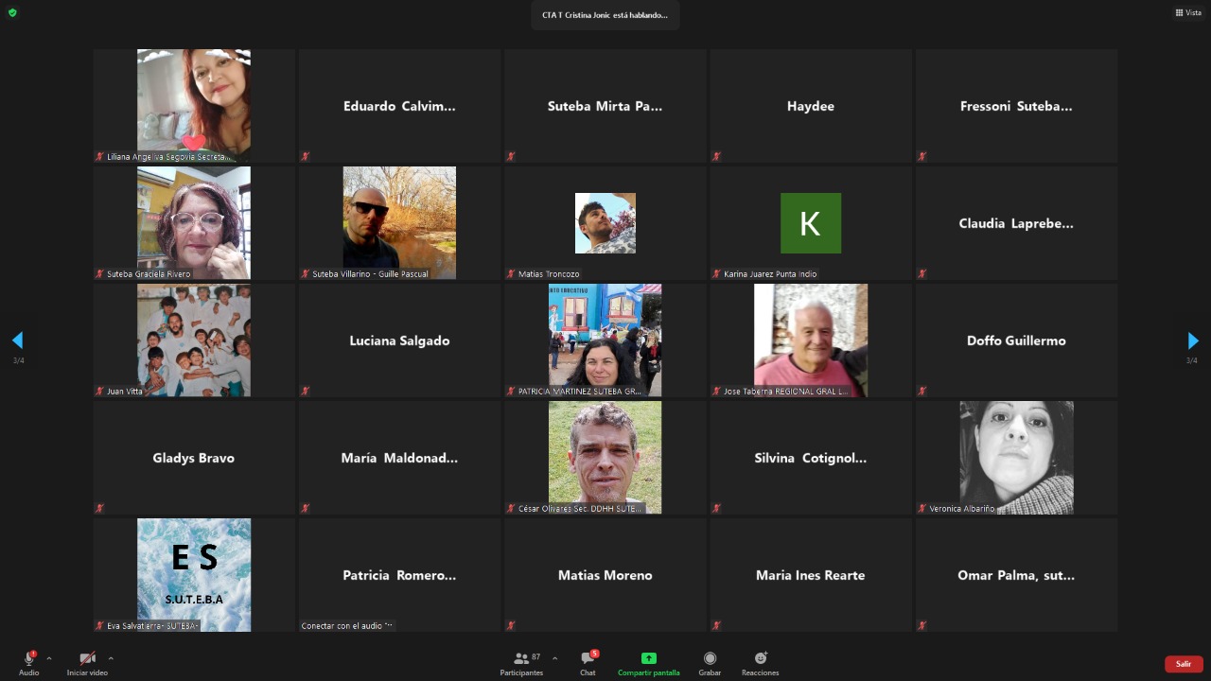Click the active speaker banner for Cristina Jonic
The image size is (1211, 681).
[x=605, y=15]
